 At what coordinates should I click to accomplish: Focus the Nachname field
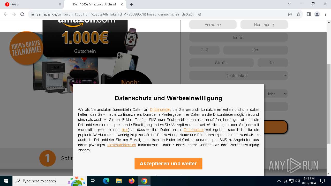click(x=264, y=25)
